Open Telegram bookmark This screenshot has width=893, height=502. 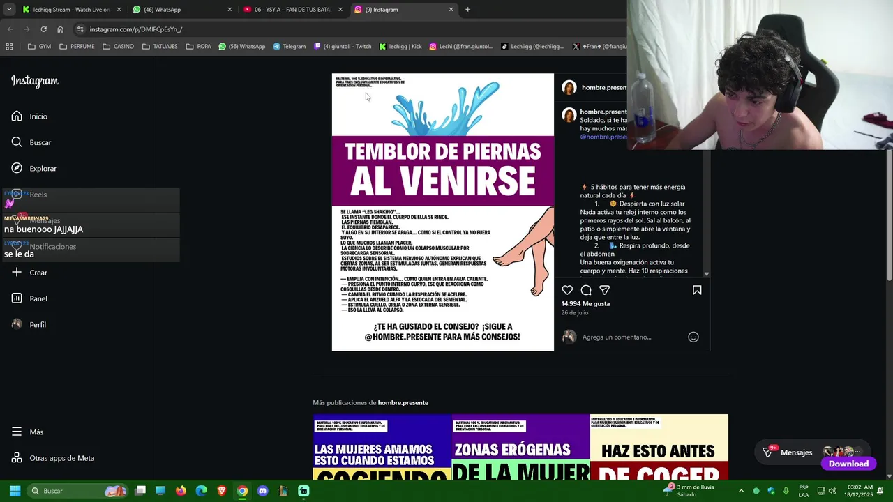[289, 47]
